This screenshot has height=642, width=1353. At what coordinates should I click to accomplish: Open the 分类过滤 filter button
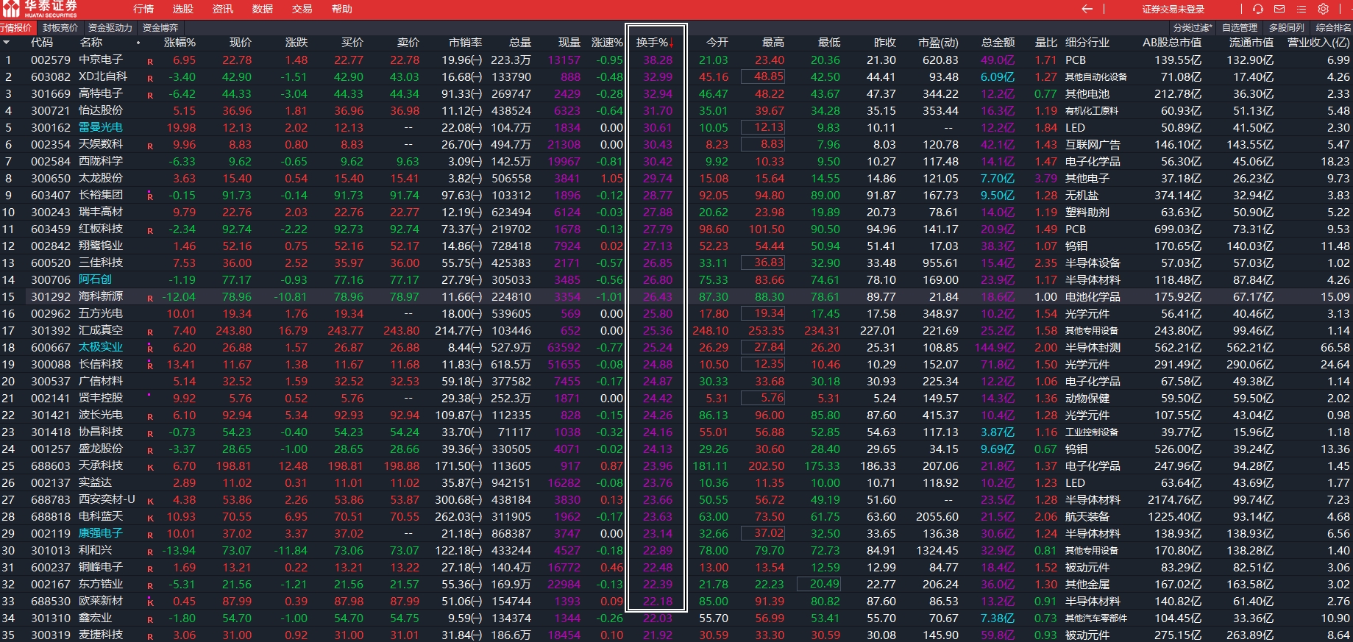click(1193, 27)
